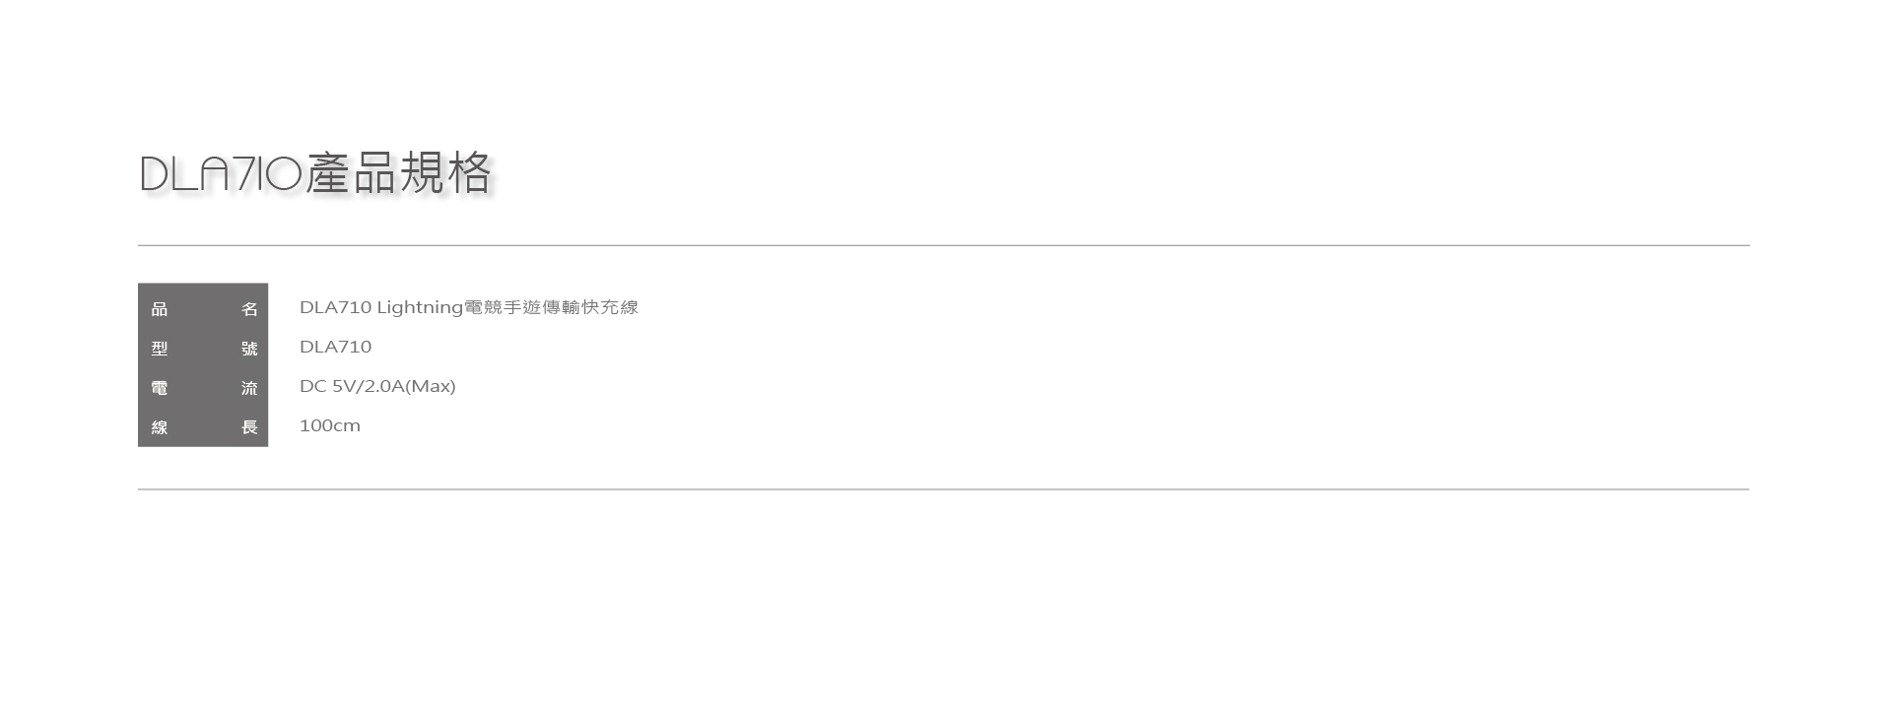Screen dimensions: 1892x709
Task: Click the 型 character in the gray label column
Action: (160, 349)
